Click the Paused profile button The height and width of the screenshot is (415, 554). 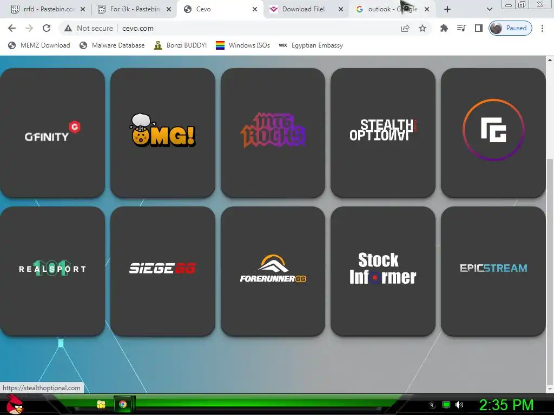pos(510,28)
